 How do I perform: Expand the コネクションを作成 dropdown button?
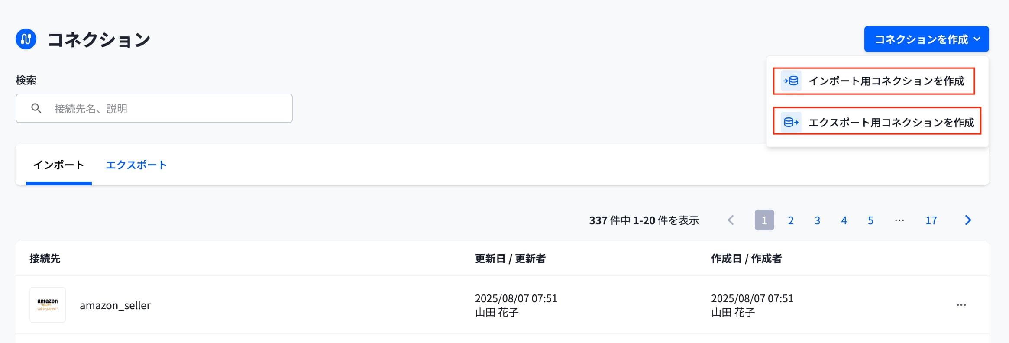[926, 39]
